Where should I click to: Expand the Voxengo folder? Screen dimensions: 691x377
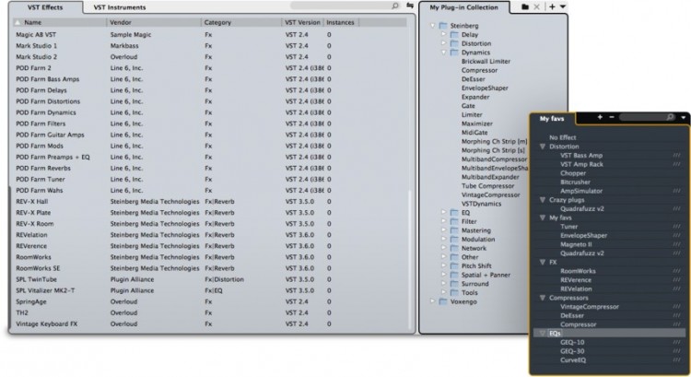click(x=433, y=301)
